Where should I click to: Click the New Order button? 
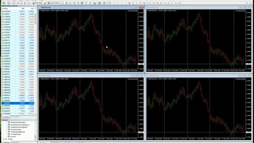click(37, 3)
